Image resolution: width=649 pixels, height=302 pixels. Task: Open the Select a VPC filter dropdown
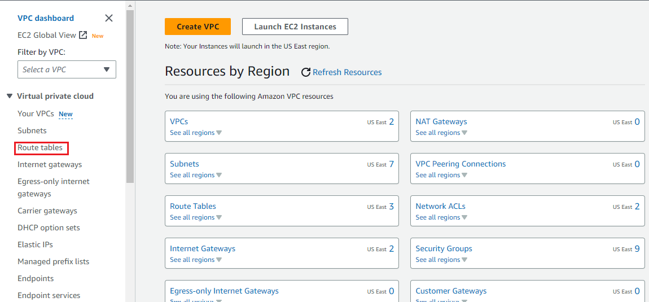67,69
